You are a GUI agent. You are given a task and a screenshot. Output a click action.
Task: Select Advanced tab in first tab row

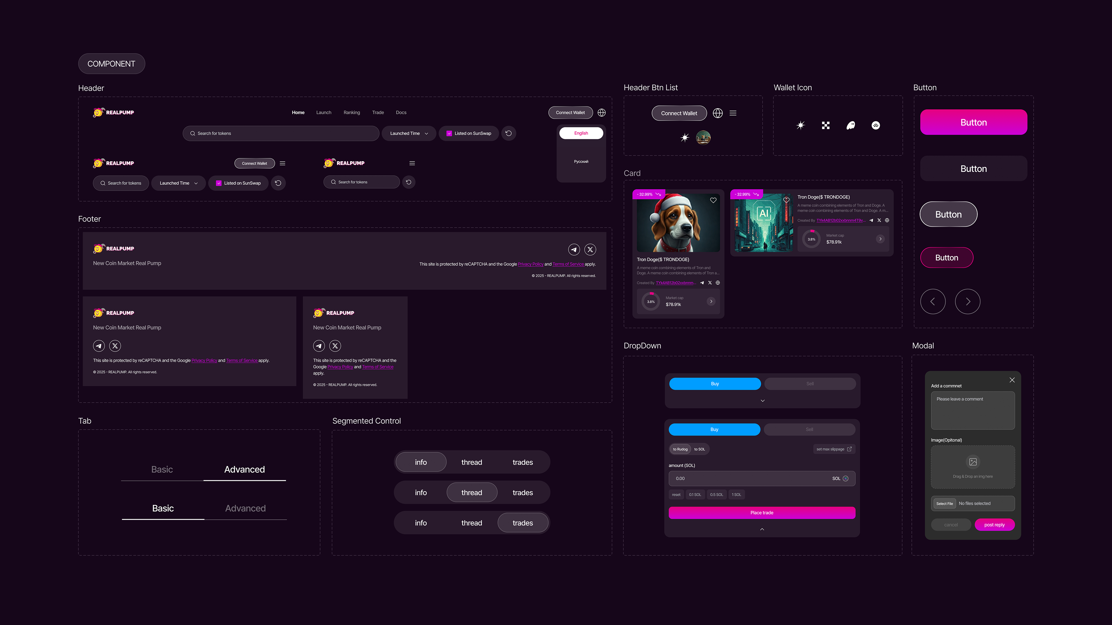pyautogui.click(x=244, y=469)
